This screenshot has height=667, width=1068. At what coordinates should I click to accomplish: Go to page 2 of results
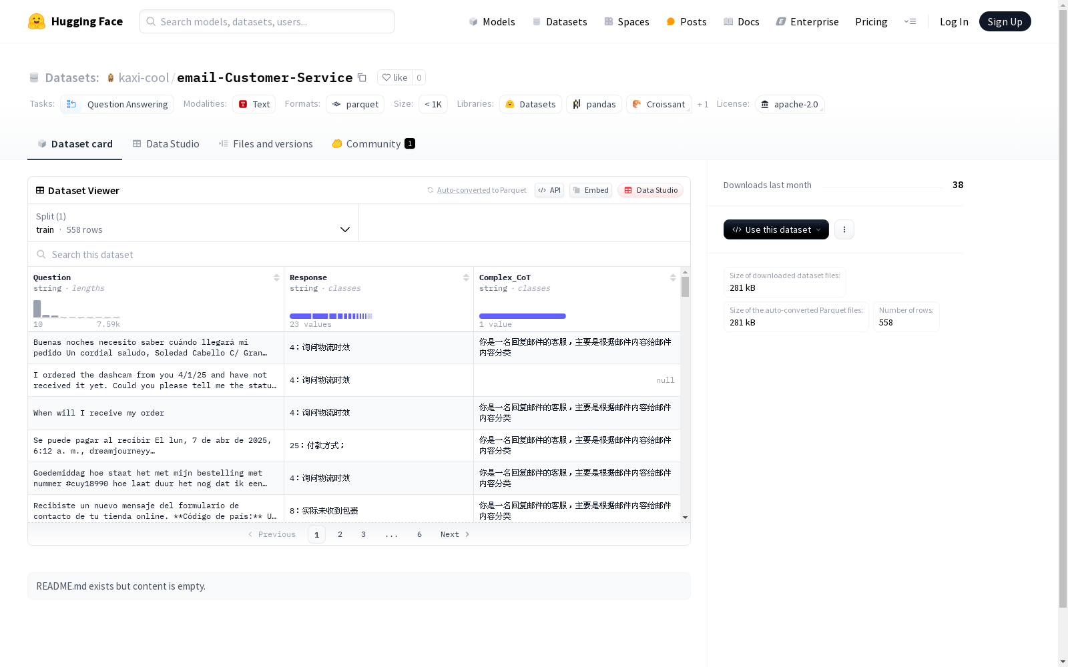[340, 534]
